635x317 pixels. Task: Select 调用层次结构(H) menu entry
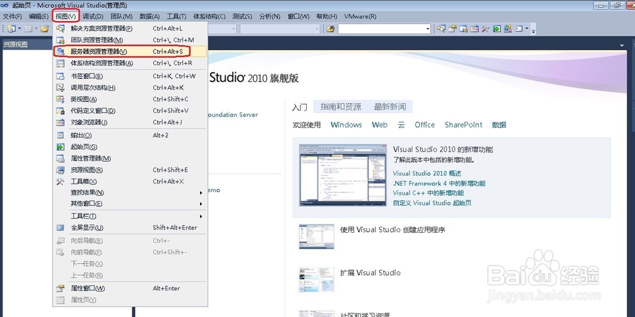130,87
